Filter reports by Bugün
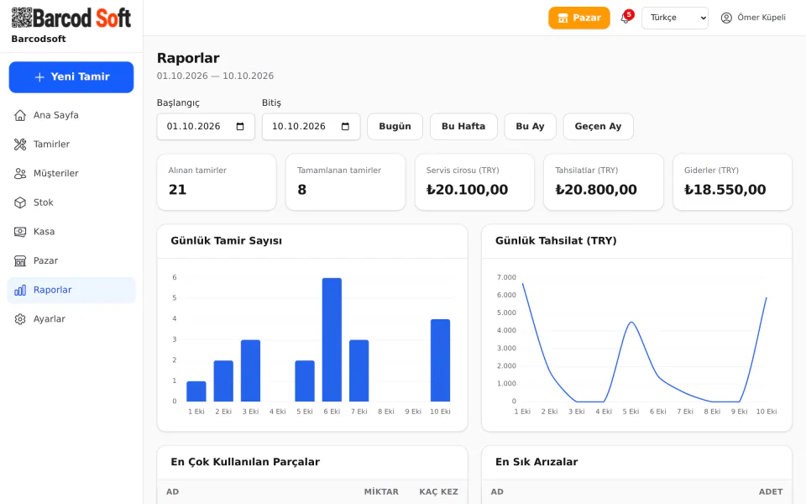Image resolution: width=806 pixels, height=504 pixels. [x=395, y=127]
